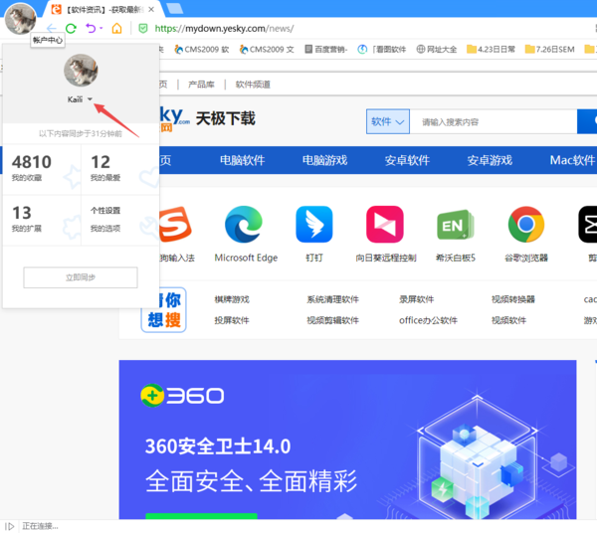
Task: Expand the 软件 search category dropdown
Action: tap(388, 121)
